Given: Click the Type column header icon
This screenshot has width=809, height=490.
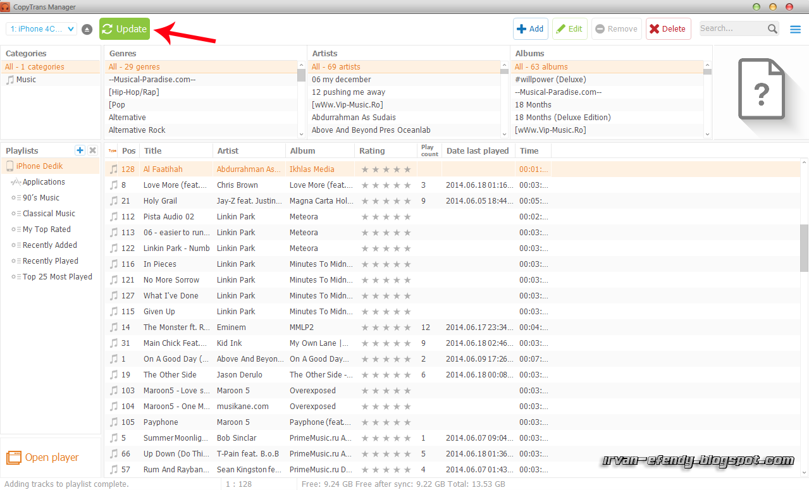Looking at the screenshot, I should click(113, 151).
